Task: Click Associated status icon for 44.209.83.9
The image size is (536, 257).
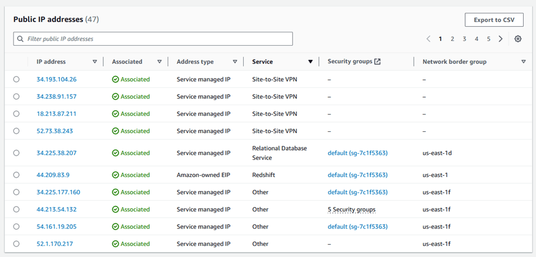Action: (x=116, y=175)
